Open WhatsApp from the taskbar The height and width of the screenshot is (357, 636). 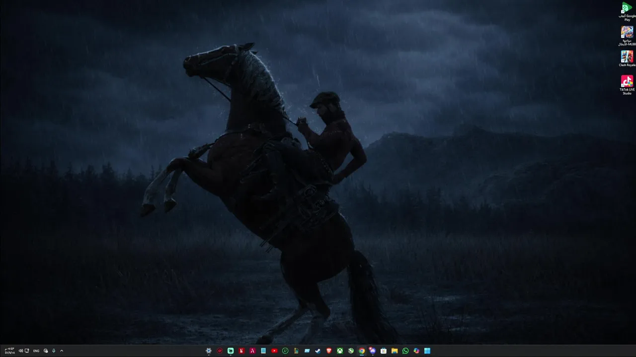point(405,351)
